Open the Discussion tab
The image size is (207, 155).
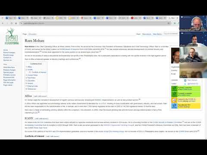[x=32, y=34]
